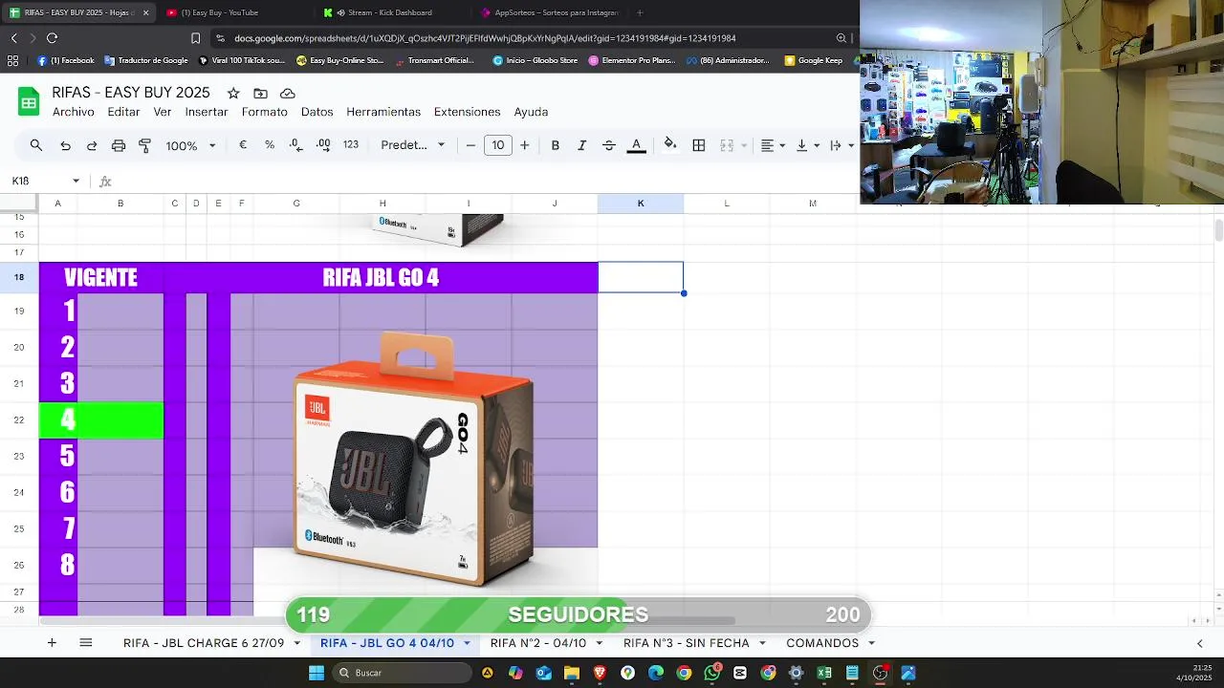1224x688 pixels.
Task: Open the all sheets list icon
Action: click(x=86, y=643)
